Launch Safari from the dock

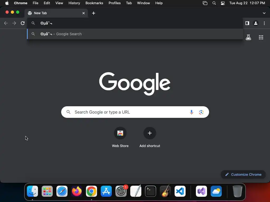click(62, 191)
